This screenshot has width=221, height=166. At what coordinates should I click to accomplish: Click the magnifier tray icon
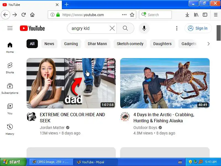click(201, 162)
